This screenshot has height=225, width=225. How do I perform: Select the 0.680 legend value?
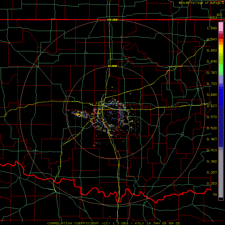click(x=212, y=95)
